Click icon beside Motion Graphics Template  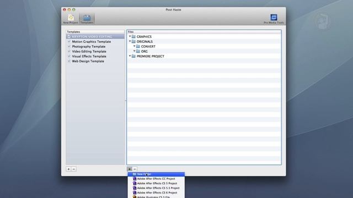coord(69,42)
